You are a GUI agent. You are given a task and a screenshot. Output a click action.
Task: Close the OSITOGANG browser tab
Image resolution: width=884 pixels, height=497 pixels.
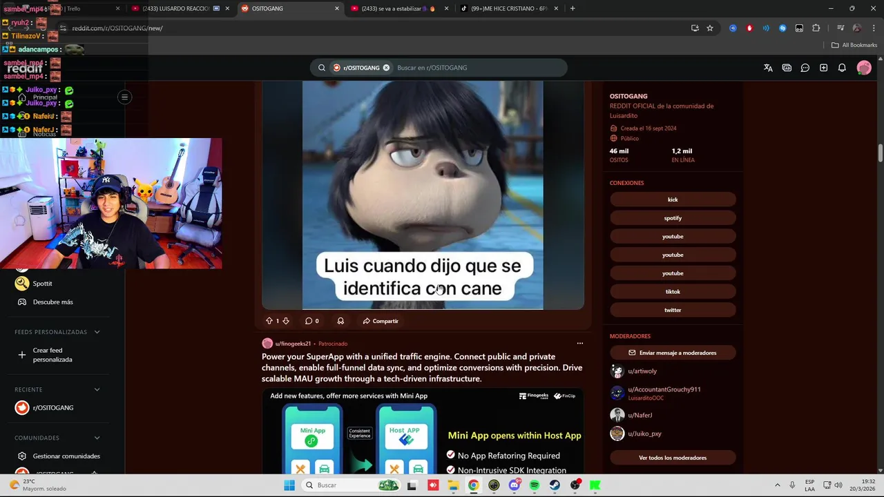(x=337, y=8)
